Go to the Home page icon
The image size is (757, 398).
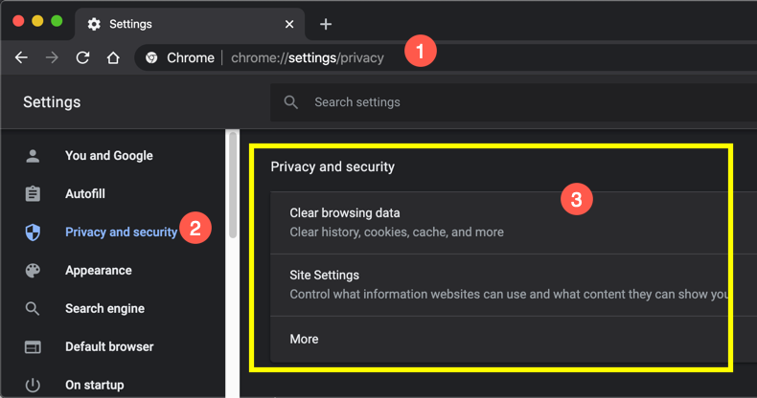click(x=113, y=57)
